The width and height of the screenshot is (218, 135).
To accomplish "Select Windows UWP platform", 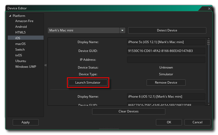I will click(25, 67).
